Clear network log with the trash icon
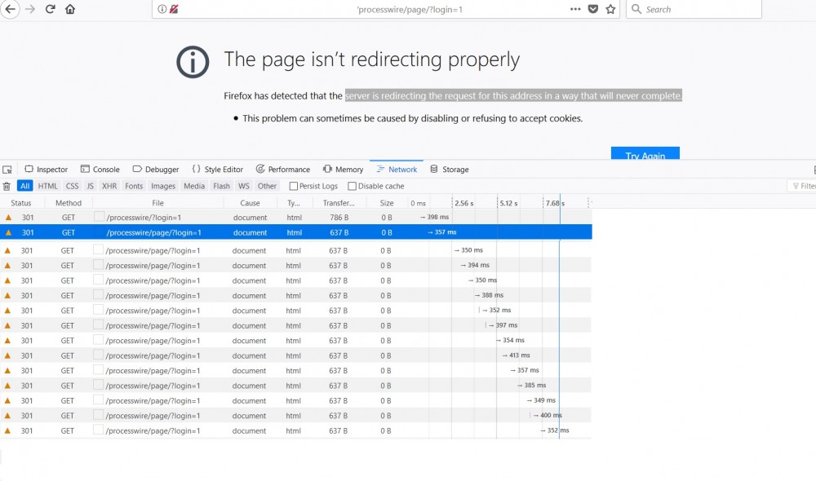The width and height of the screenshot is (816, 481). coord(7,186)
